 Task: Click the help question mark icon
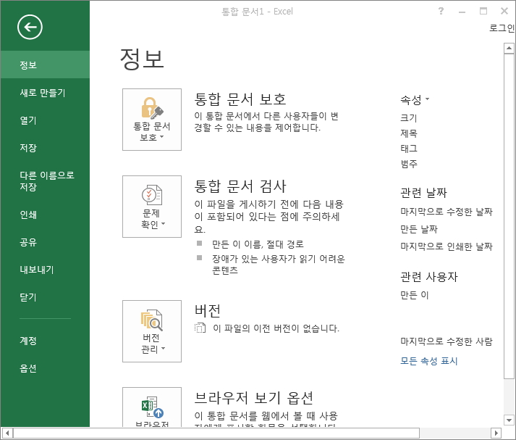click(x=441, y=11)
